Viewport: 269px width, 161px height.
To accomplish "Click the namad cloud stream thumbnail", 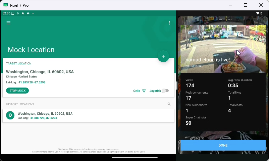I will point(223,49).
